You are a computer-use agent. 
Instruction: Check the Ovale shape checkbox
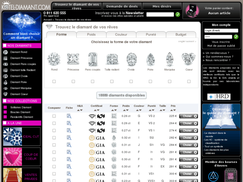click(131, 81)
